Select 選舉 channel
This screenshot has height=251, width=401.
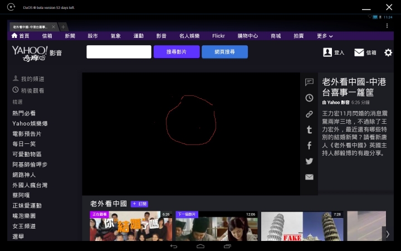tap(18, 236)
